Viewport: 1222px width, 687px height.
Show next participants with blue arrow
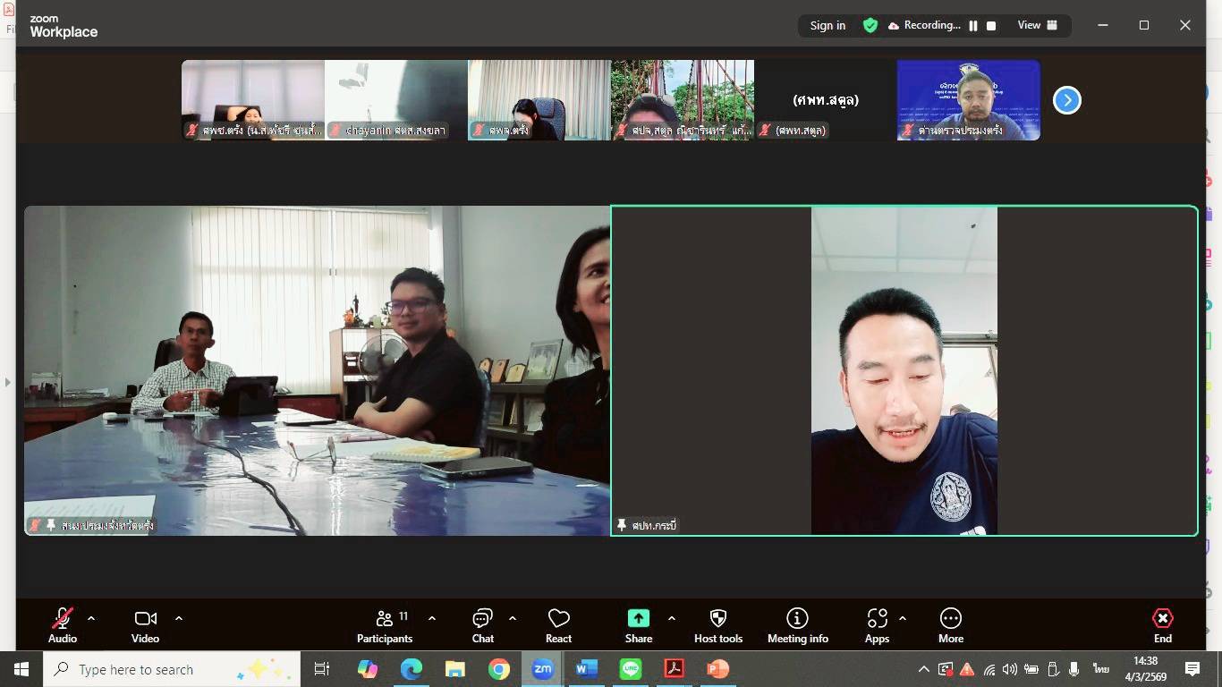pyautogui.click(x=1066, y=100)
